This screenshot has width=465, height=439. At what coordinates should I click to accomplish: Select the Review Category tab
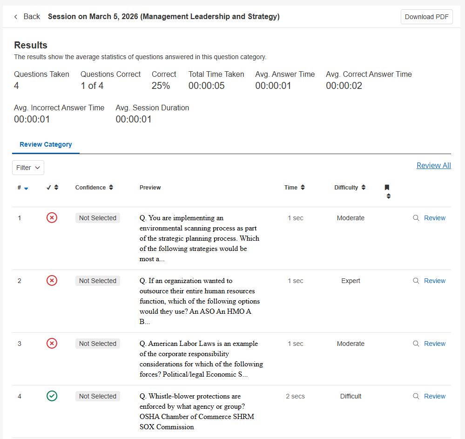point(46,144)
